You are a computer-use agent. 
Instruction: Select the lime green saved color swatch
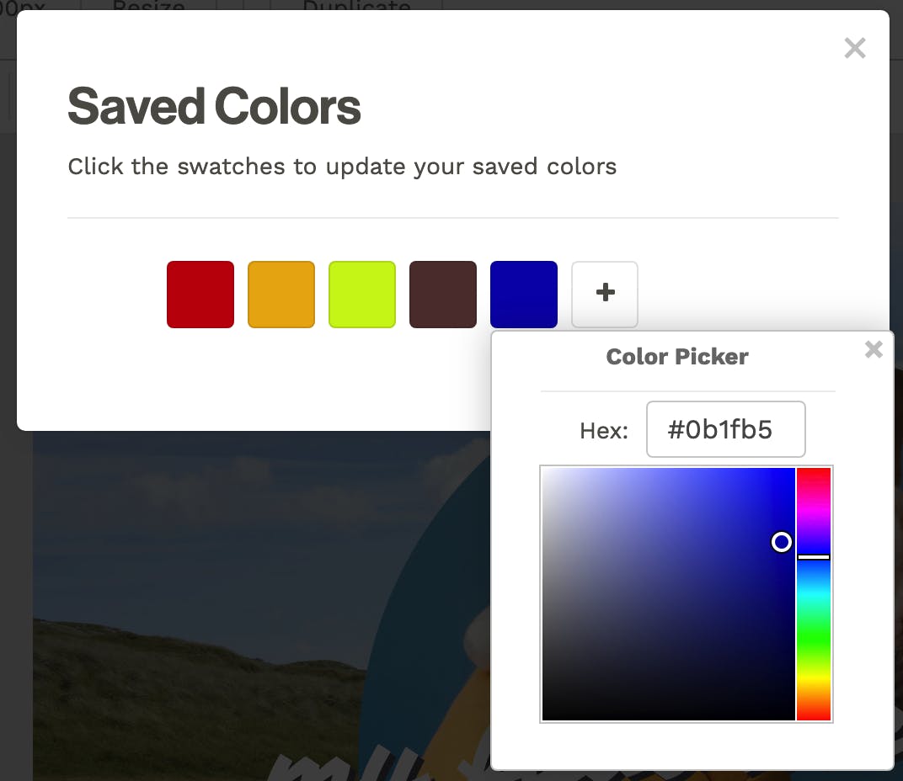pos(361,294)
